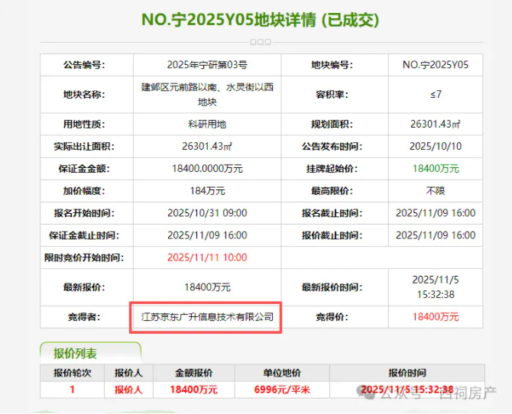This screenshot has width=512, height=414.
Task: Select the 最新报价时间 value cell
Action: click(x=435, y=287)
